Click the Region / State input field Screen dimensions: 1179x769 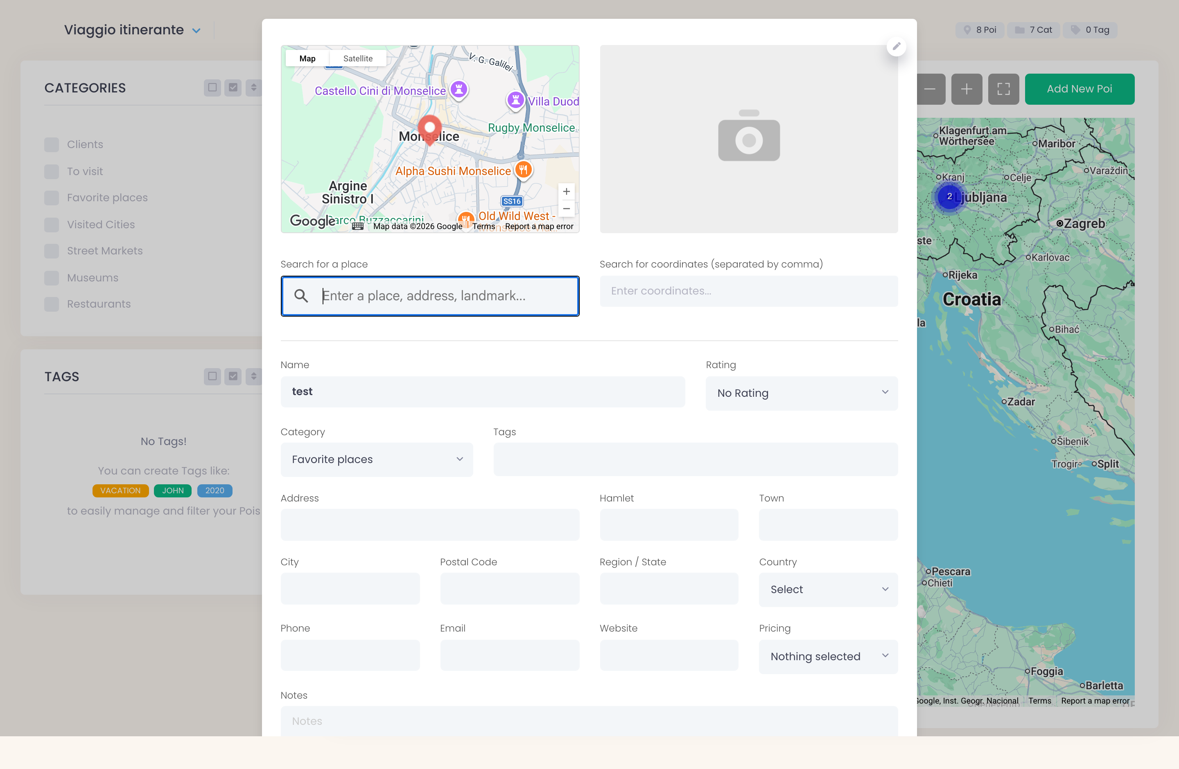tap(669, 588)
